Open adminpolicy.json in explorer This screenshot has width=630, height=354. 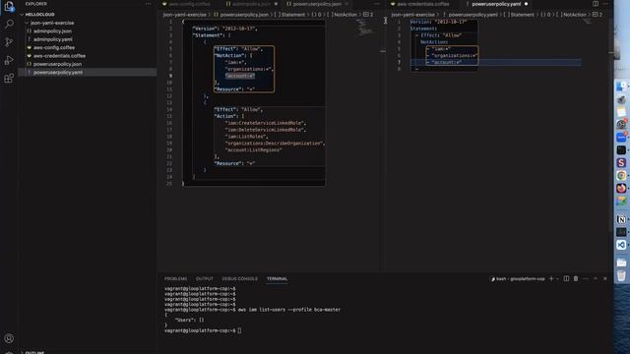point(52,30)
